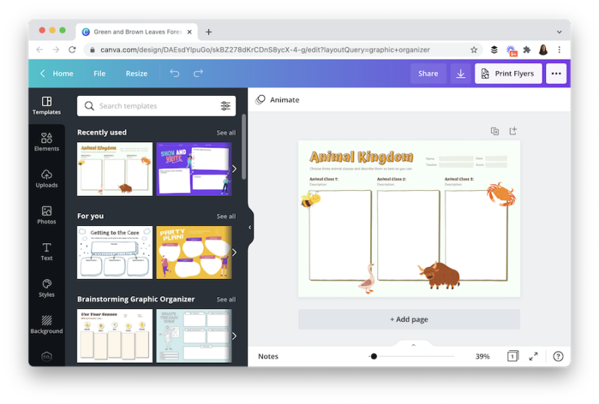Image resolution: width=599 pixels, height=404 pixels.
Task: Select the Green and Brown Leaves browser tab
Action: [x=137, y=32]
